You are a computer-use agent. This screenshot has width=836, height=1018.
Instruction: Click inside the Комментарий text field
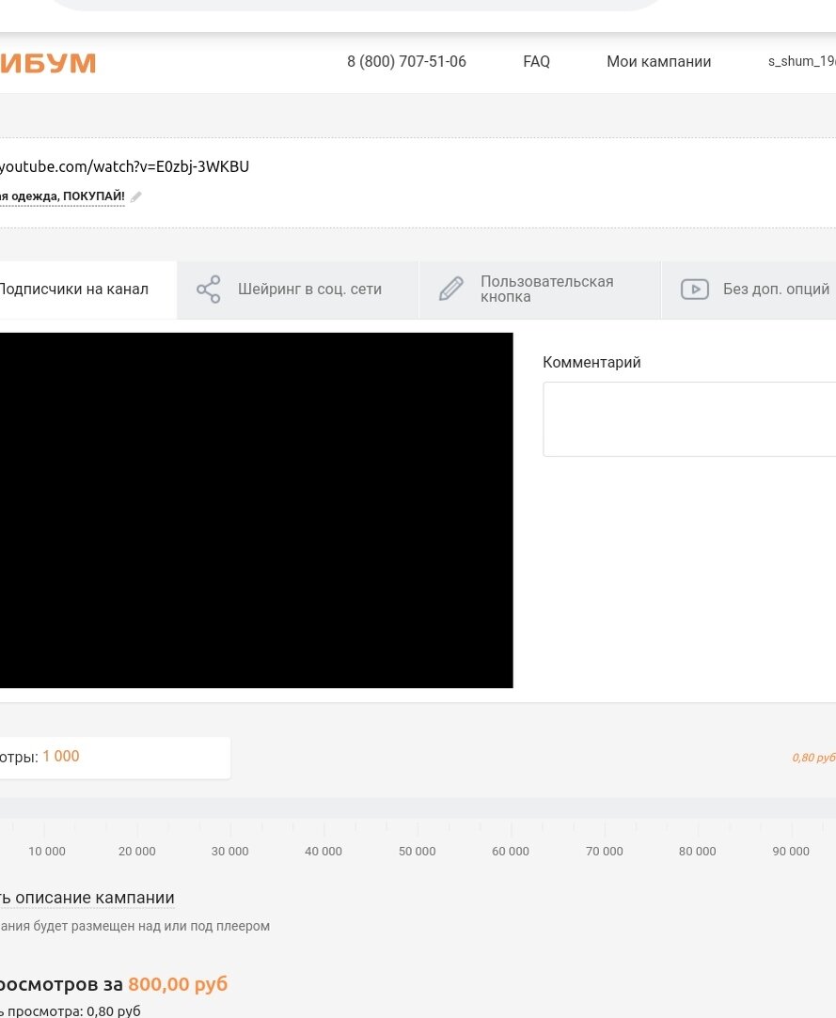(689, 419)
